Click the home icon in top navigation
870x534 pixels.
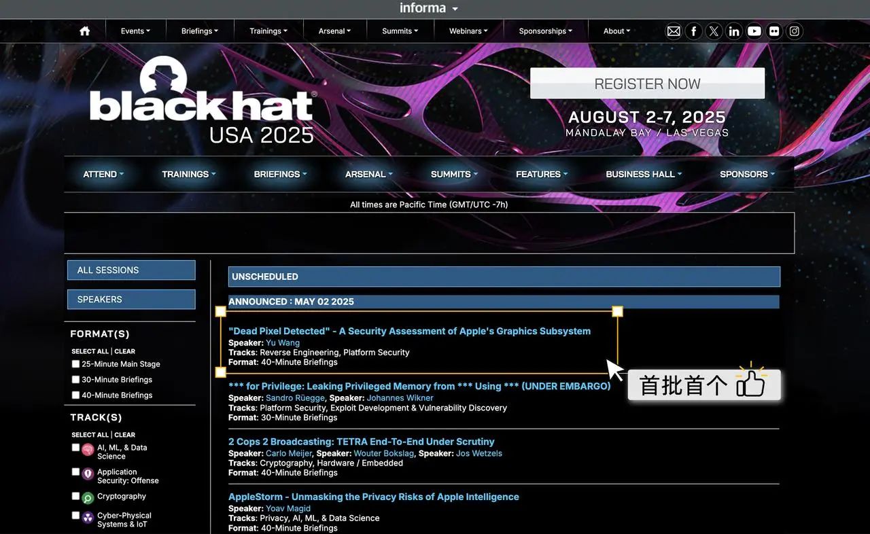pyautogui.click(x=85, y=31)
